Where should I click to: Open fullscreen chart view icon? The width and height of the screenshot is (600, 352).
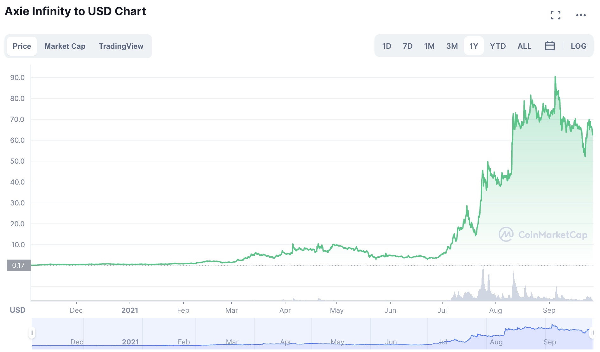click(x=555, y=15)
